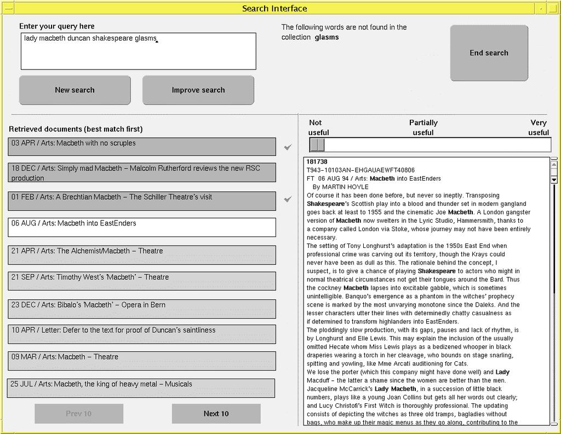Screen dimensions: 561x434
Task: Open '23 DEC / Arts: Bibalo's Macbeth – Opera in Bern'
Action: pos(142,309)
